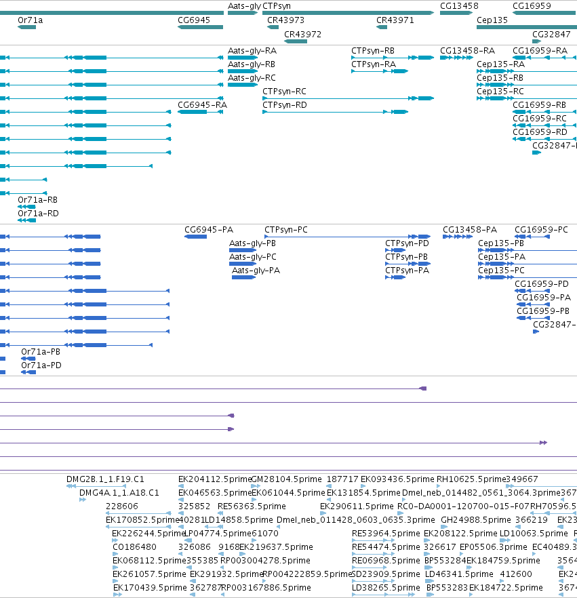Select the Aats-gly-PC protein label
Image resolution: width=577 pixels, height=598 pixels.
[x=252, y=257]
